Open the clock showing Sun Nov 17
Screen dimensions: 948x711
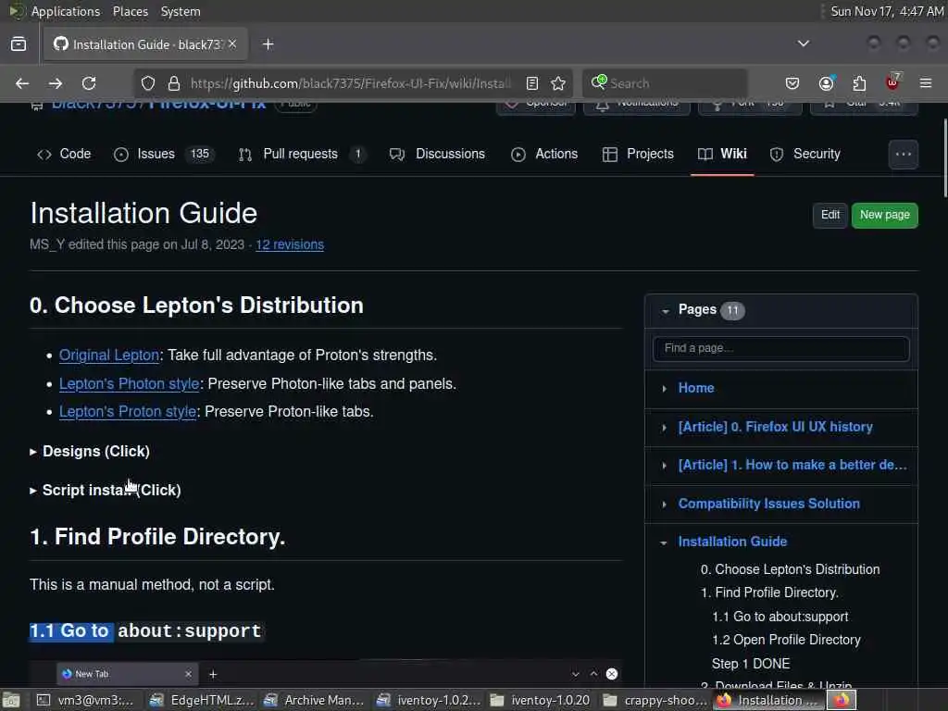coord(886,11)
